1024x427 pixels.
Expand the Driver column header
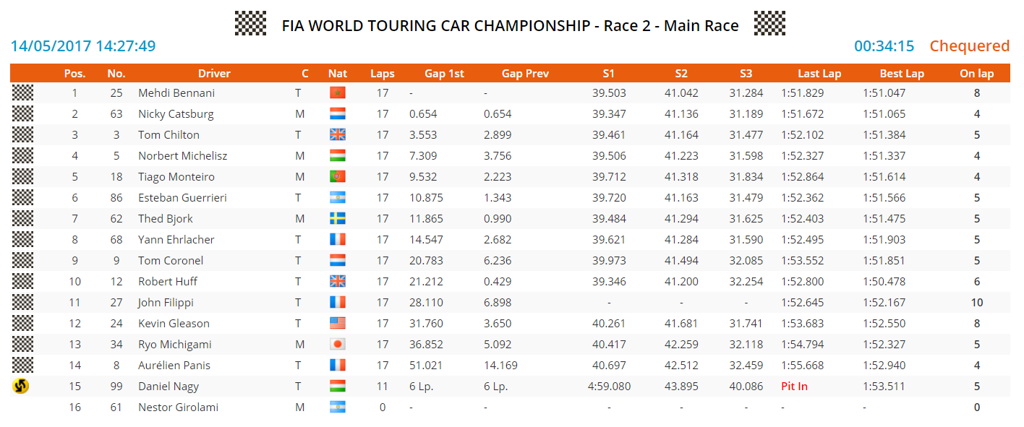point(214,73)
